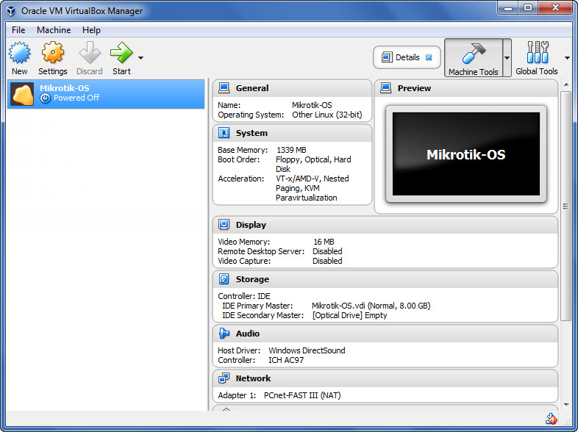Click the Windows DirectSound host driver value
The height and width of the screenshot is (432, 578).
(x=307, y=350)
